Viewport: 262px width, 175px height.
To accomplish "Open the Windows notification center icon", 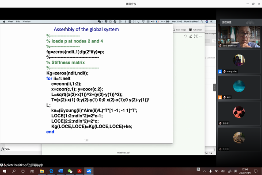I will [x=256, y=171].
